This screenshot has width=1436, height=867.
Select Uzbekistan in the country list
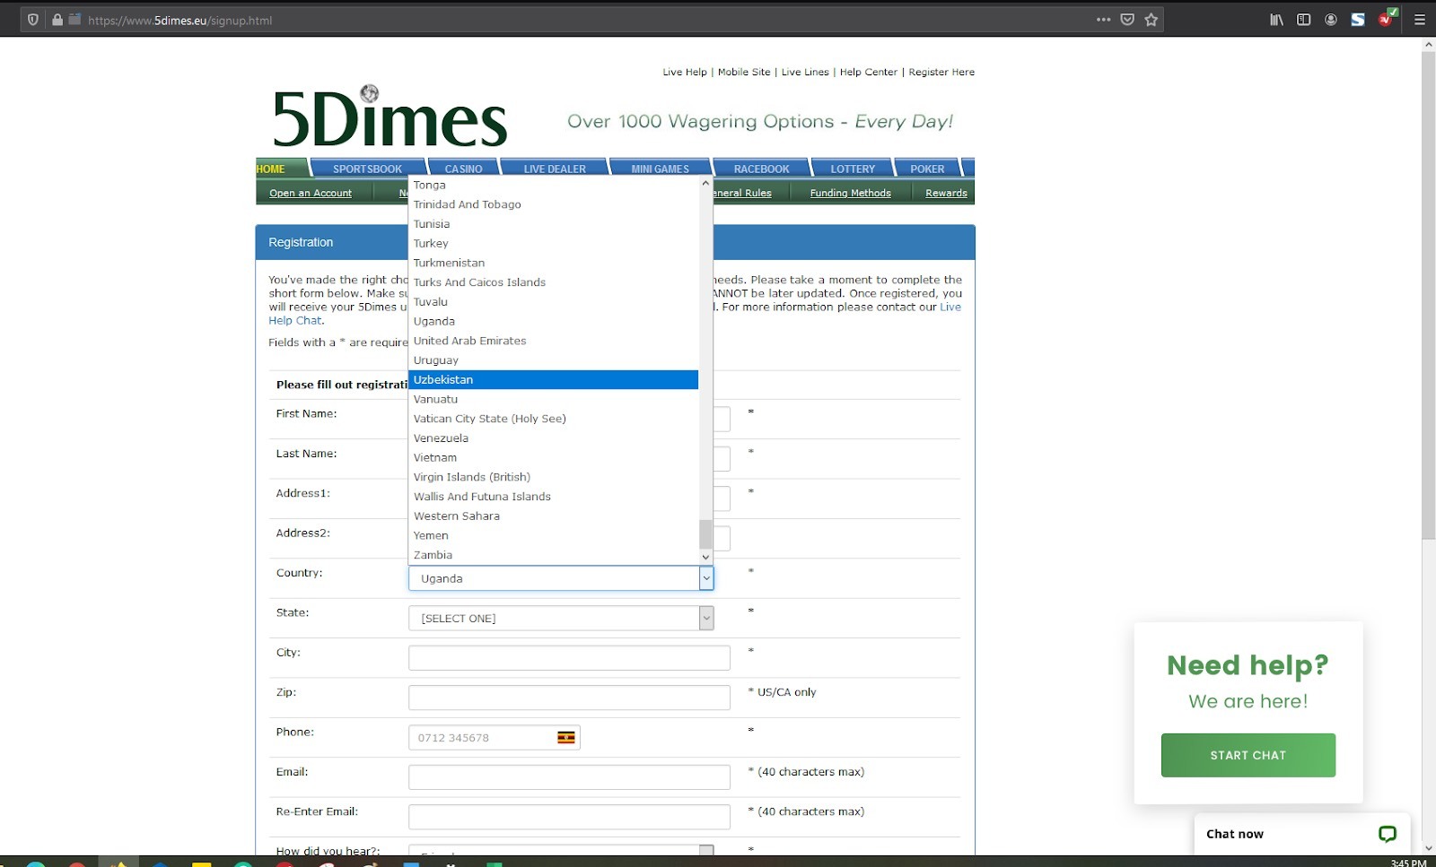553,380
